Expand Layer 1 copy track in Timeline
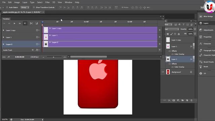Viewport: 215px width, 121px height. 4,30
